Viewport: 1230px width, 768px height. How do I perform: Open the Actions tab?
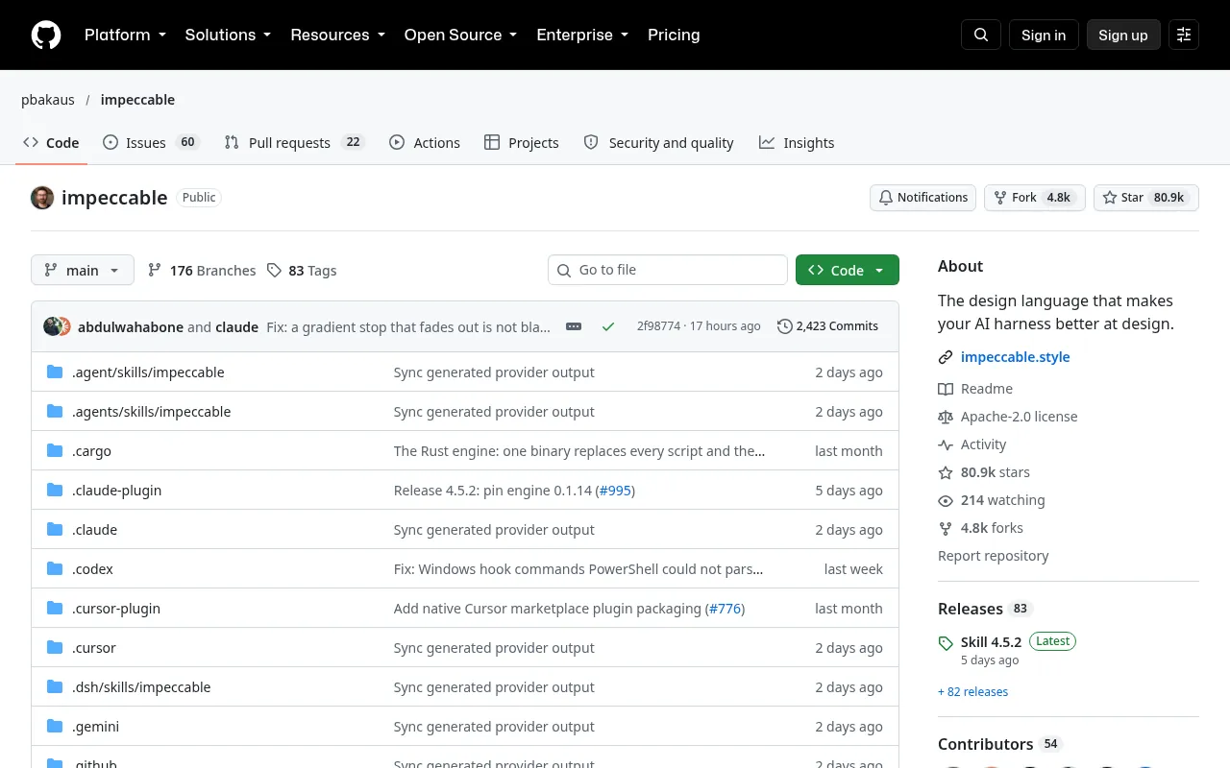tap(425, 142)
